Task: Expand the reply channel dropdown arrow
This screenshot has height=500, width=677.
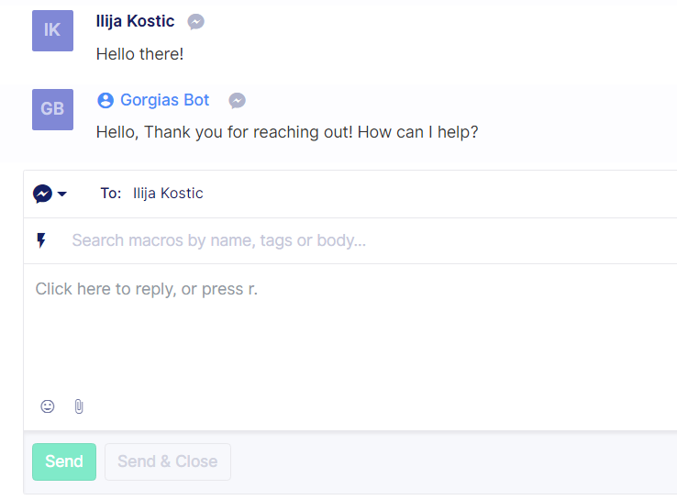Action: [x=62, y=194]
